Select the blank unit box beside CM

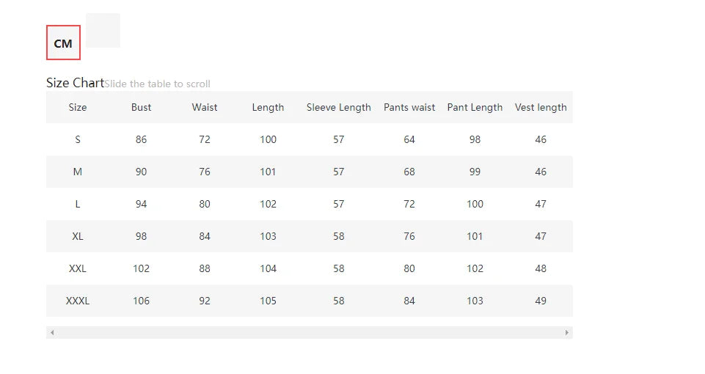tap(103, 31)
